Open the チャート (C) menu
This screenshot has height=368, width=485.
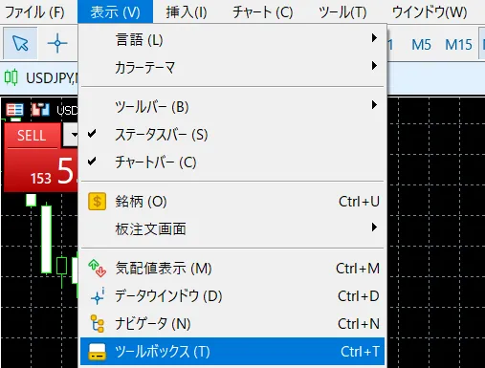262,12
